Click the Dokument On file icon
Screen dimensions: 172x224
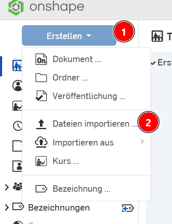pyautogui.click(x=41, y=59)
